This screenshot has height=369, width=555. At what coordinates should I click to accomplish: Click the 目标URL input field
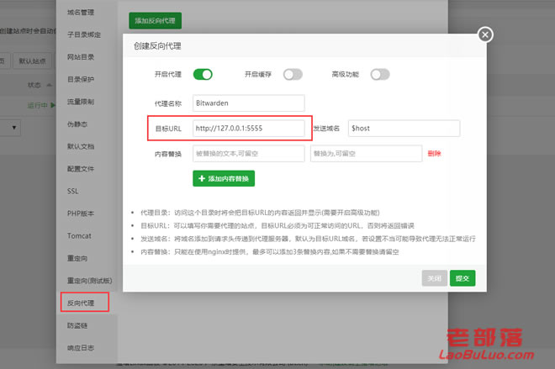248,129
